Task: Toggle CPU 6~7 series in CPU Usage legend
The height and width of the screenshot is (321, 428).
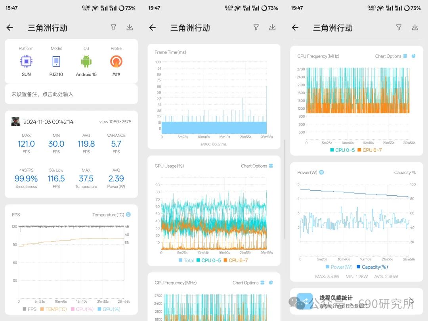Action: pos(236,260)
